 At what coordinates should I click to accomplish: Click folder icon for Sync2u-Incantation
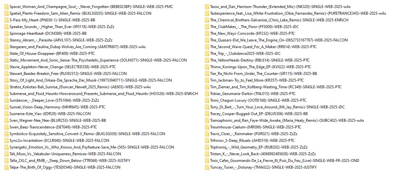[x=6, y=140]
